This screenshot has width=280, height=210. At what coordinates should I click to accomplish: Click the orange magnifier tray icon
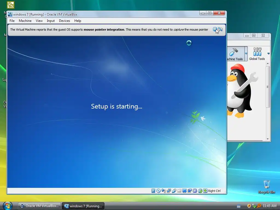coord(259,206)
